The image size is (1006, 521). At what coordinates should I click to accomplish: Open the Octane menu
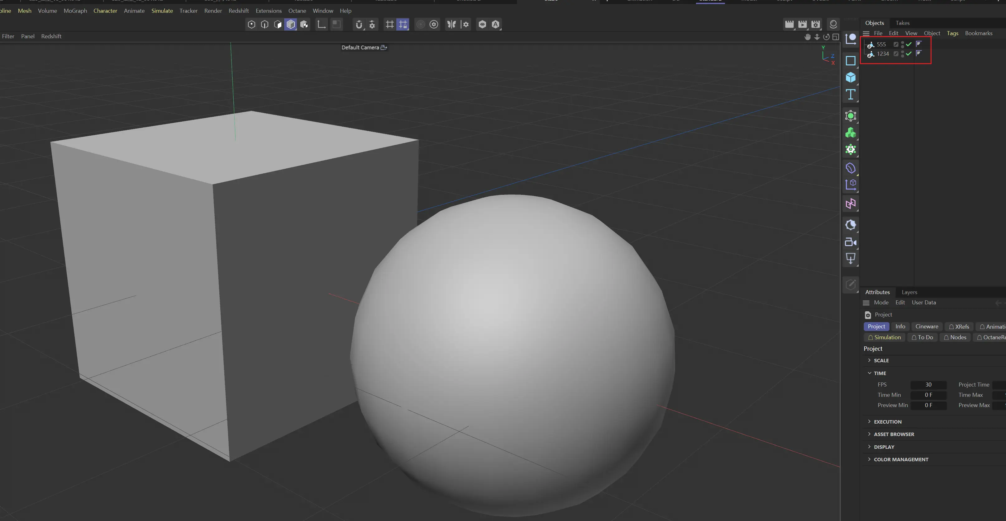coord(297,11)
